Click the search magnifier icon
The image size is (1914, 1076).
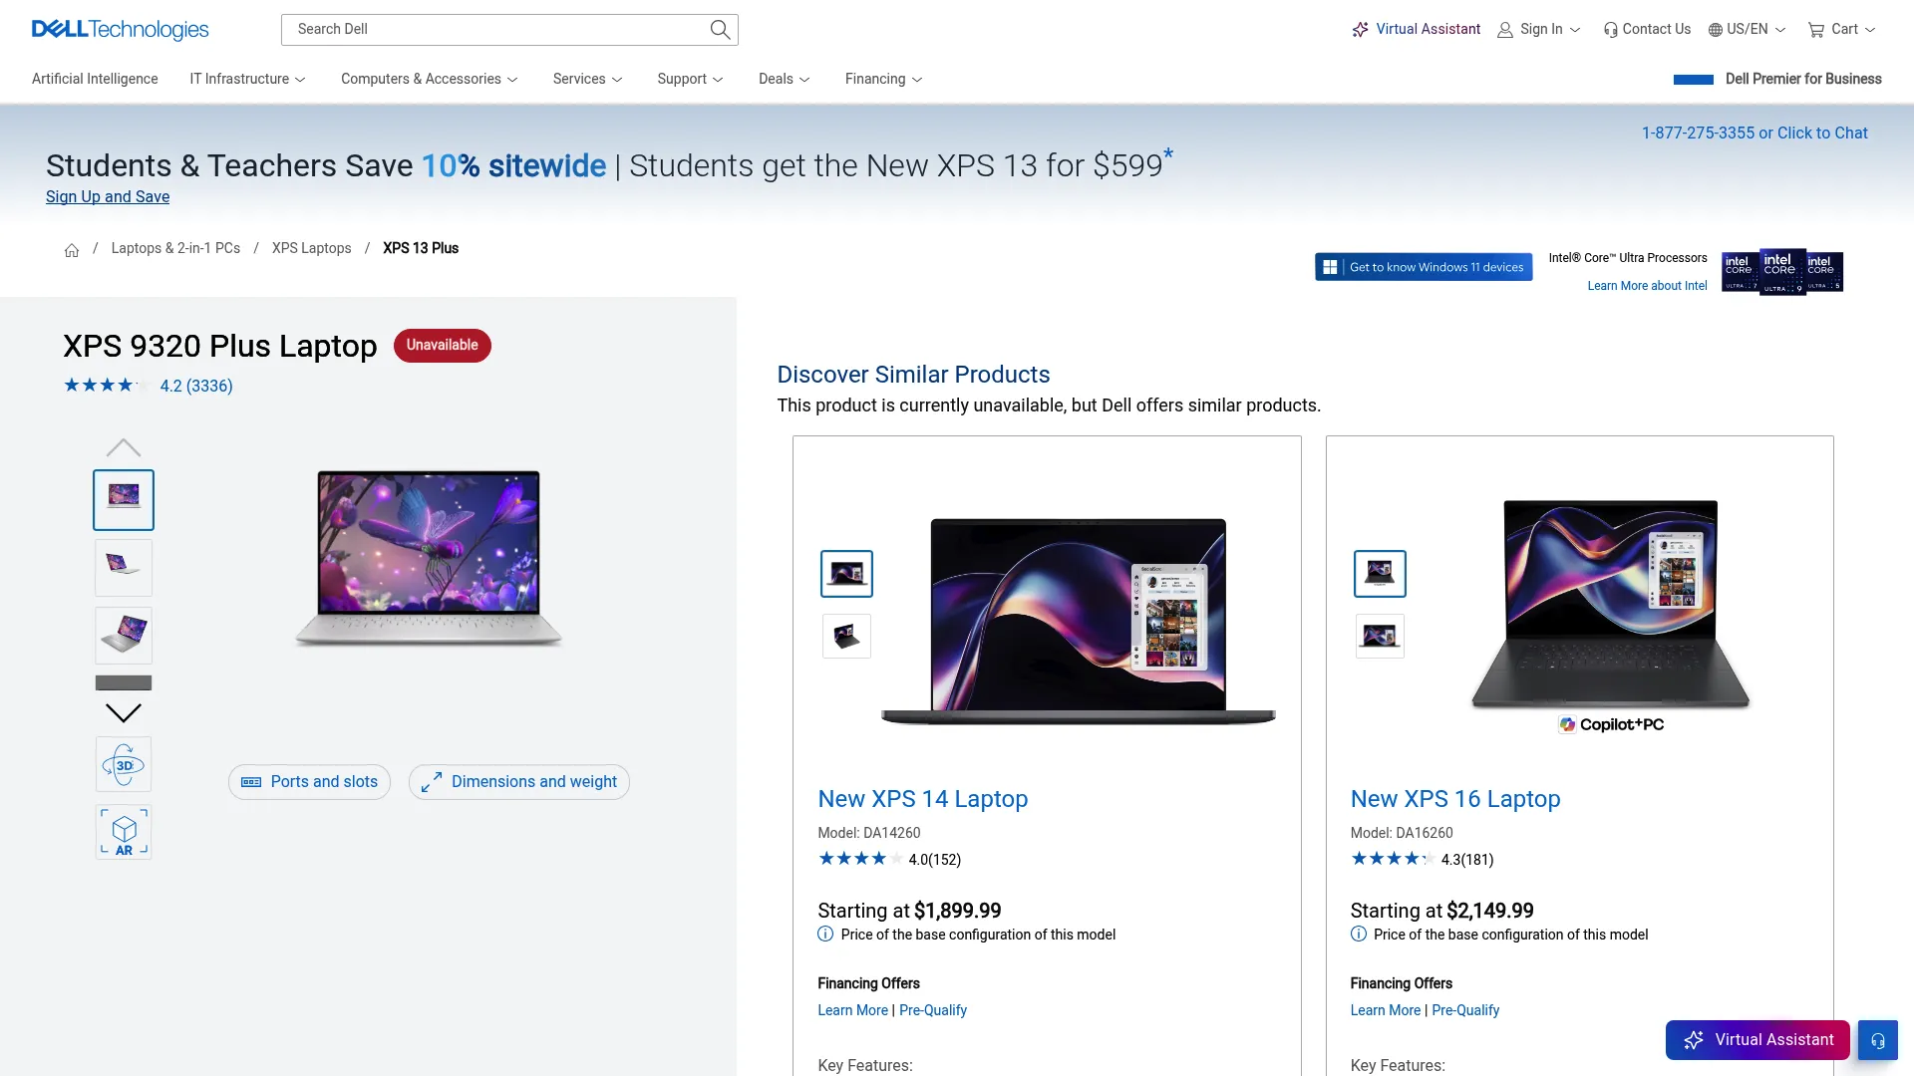(720, 30)
